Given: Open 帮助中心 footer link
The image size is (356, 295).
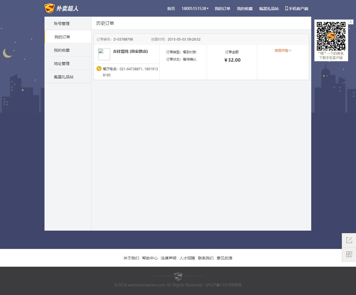Looking at the screenshot, I should click(x=150, y=258).
